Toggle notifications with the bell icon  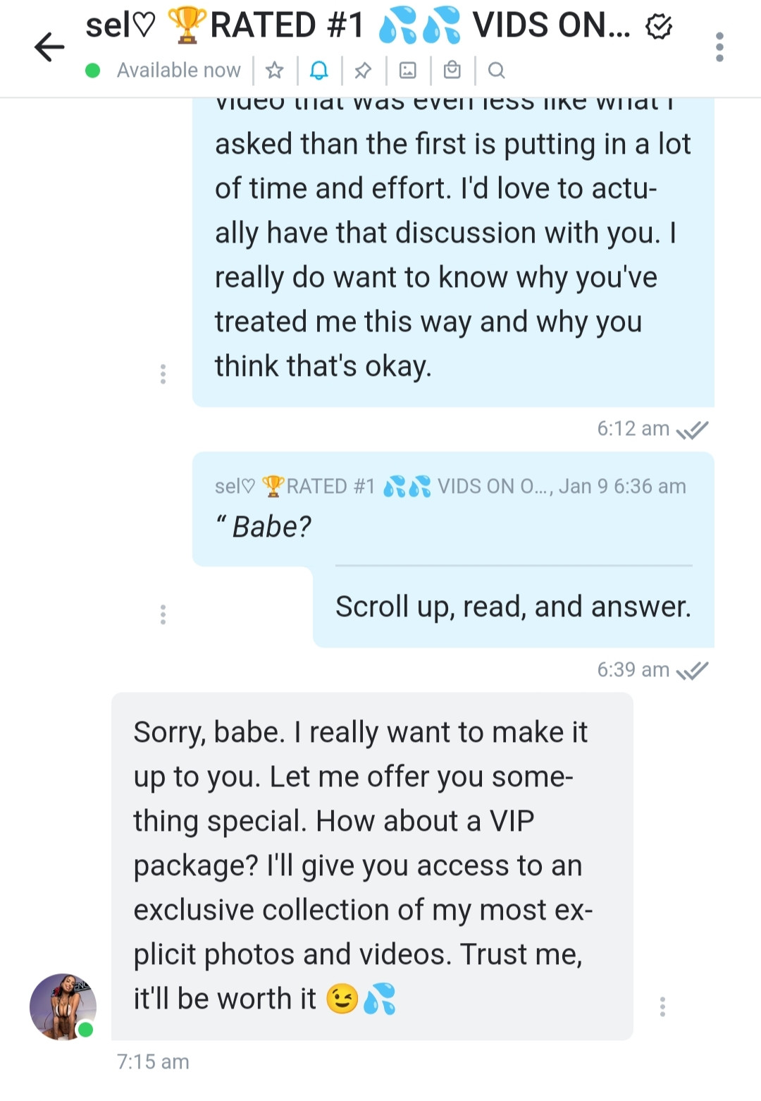pos(319,70)
